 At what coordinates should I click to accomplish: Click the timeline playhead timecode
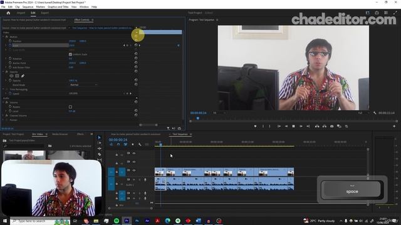click(118, 140)
